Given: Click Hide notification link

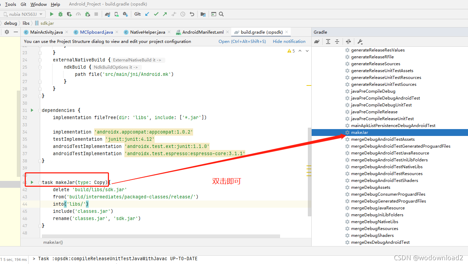Looking at the screenshot, I should [289, 42].
